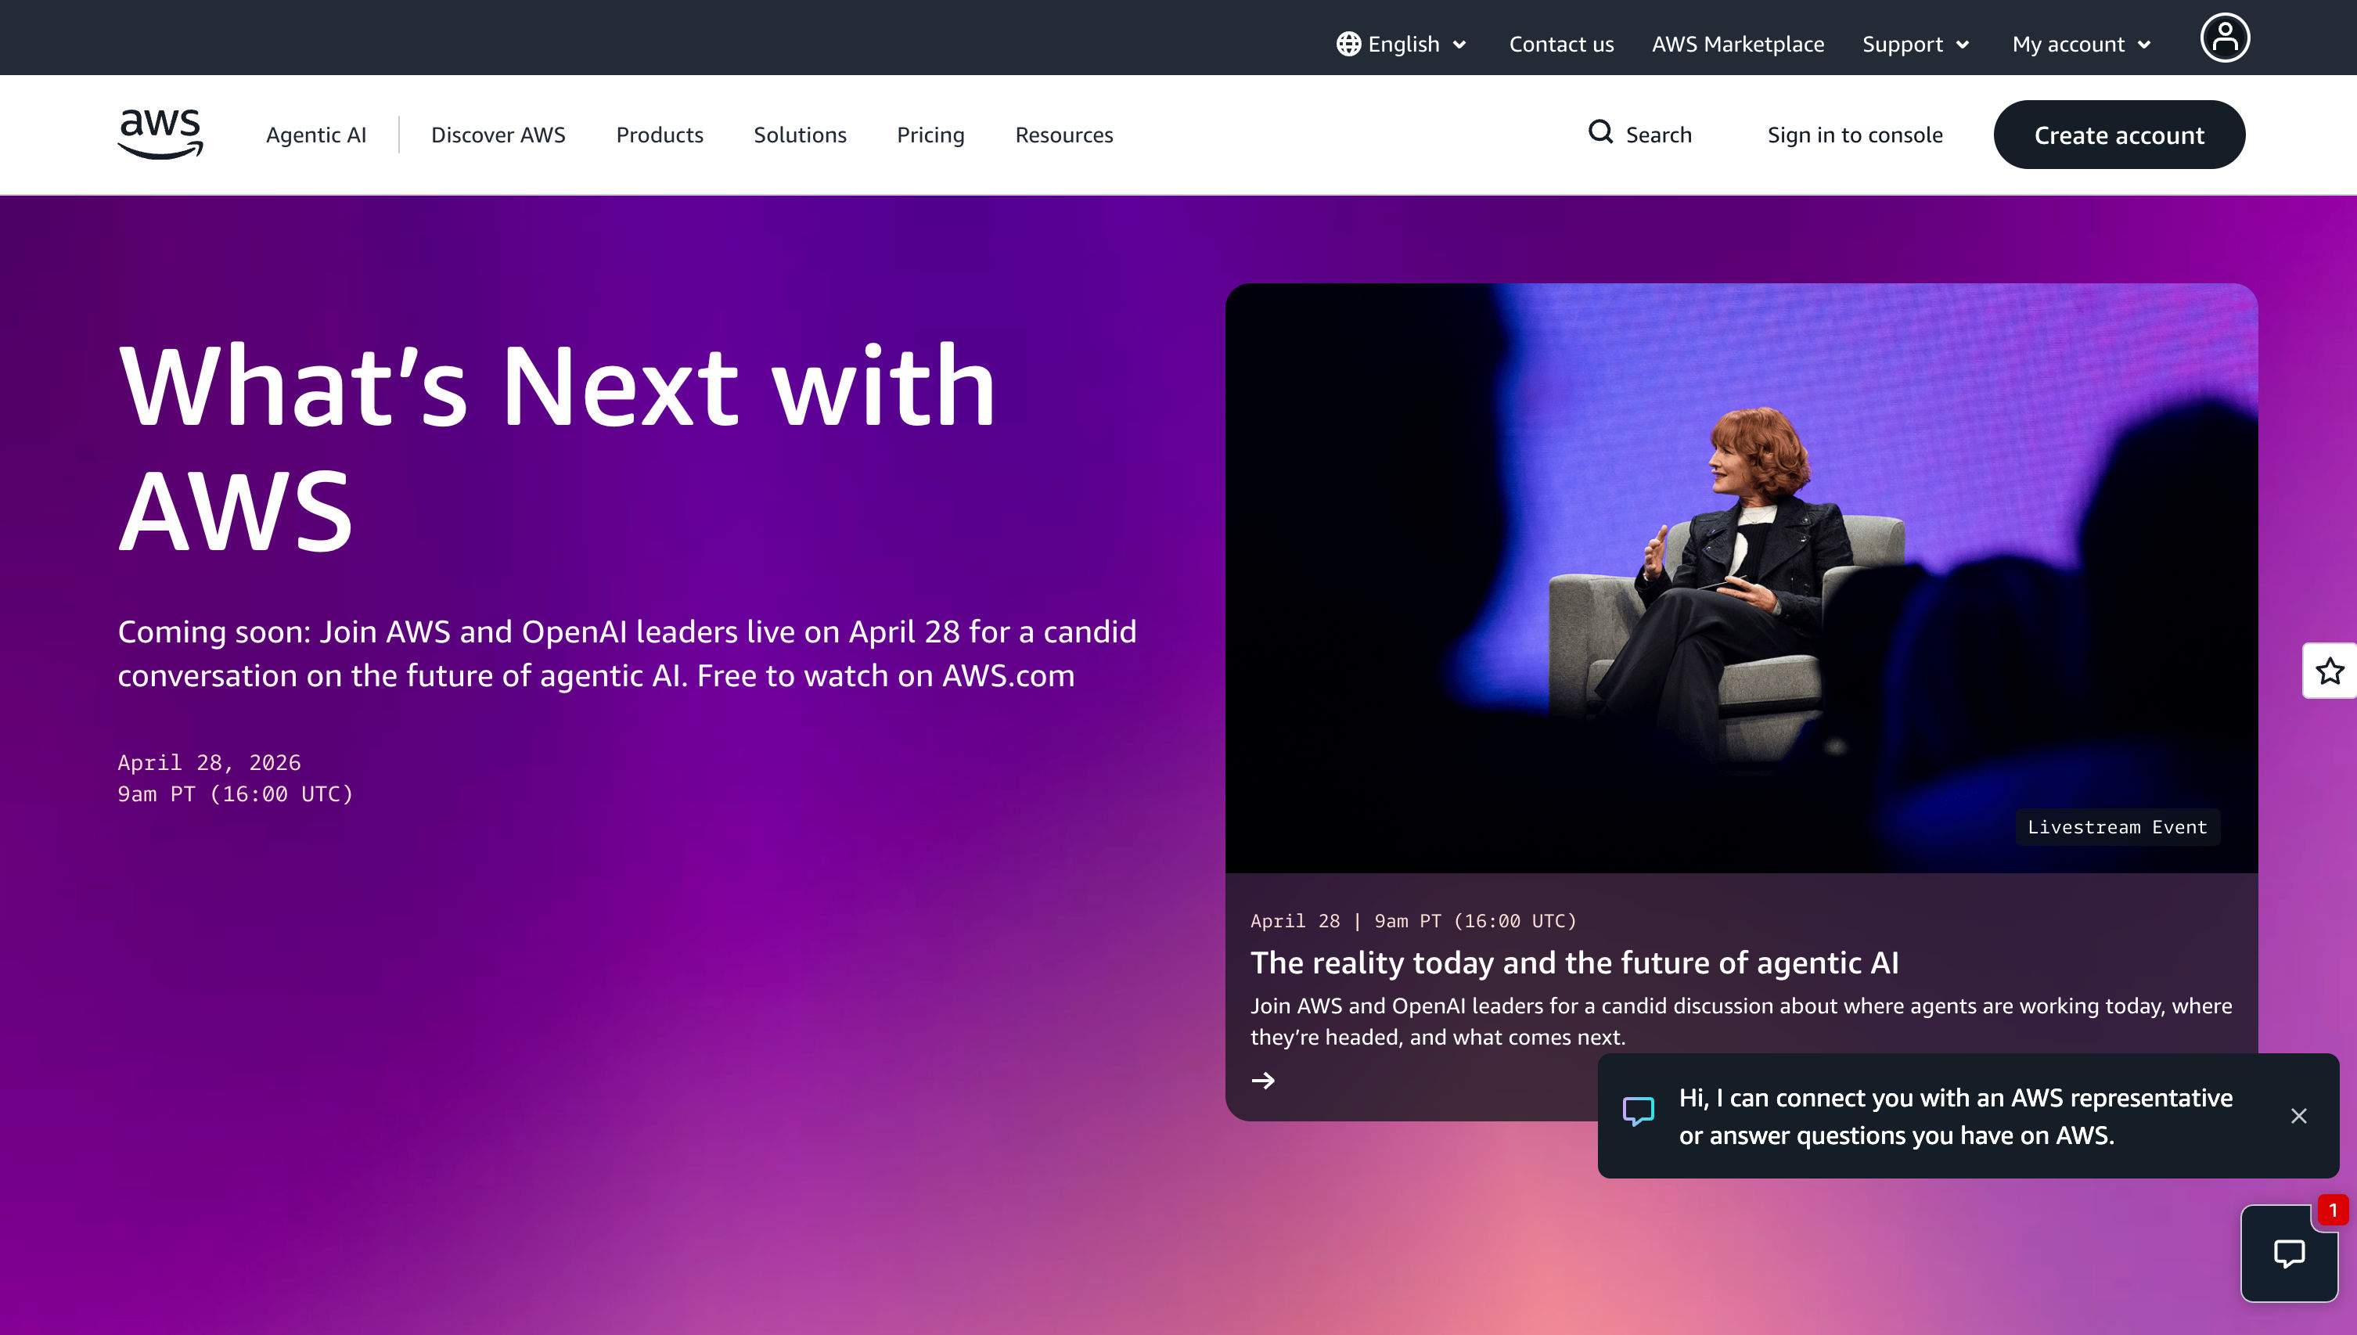Viewport: 2357px width, 1335px height.
Task: Click the Coming soon description paragraph
Action: click(x=627, y=653)
